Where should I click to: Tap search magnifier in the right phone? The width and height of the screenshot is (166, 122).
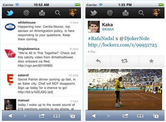(x=141, y=13)
